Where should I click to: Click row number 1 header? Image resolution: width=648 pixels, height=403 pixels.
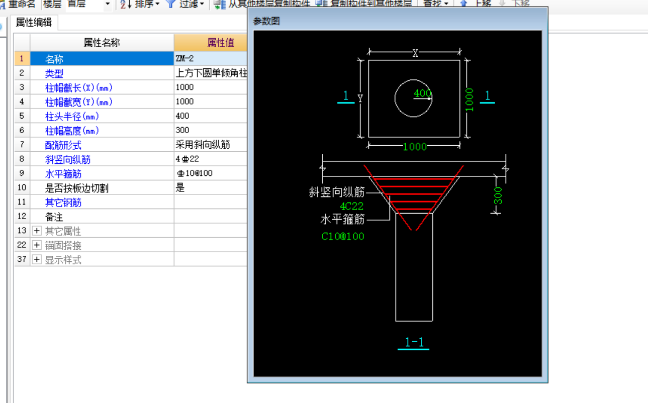[x=22, y=59]
